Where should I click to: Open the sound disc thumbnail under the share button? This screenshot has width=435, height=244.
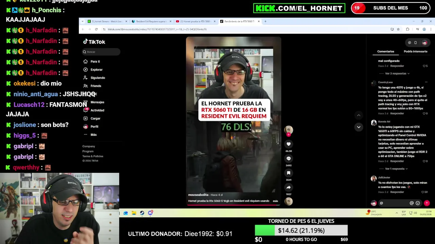(x=289, y=202)
